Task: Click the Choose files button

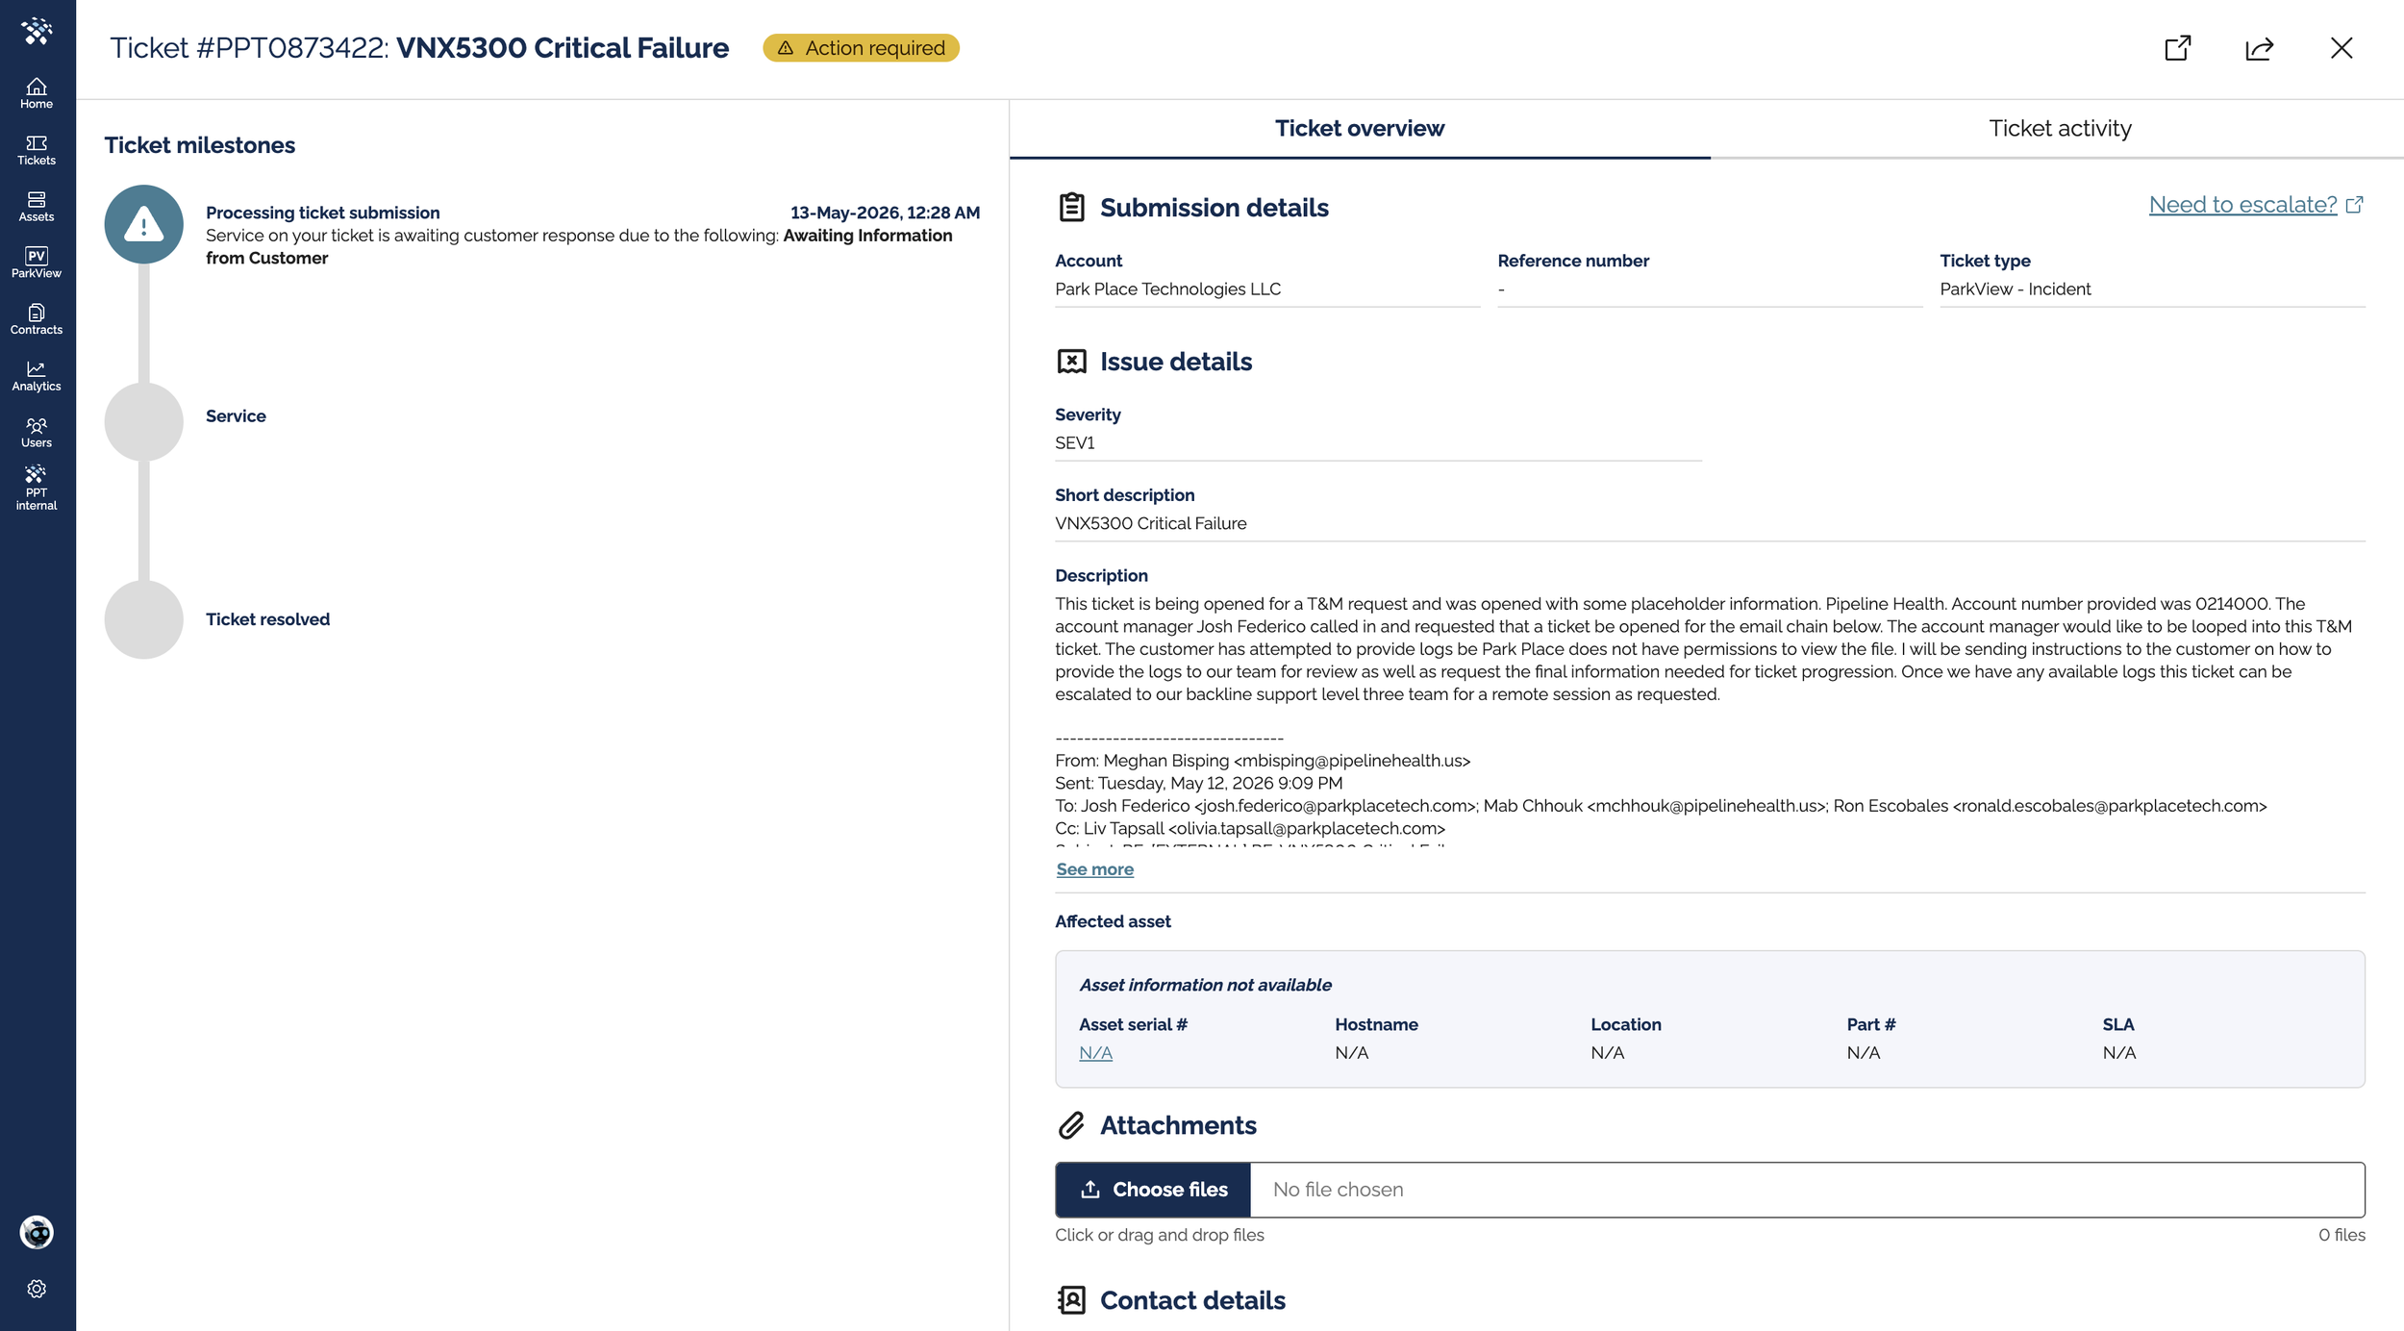Action: coord(1153,1190)
